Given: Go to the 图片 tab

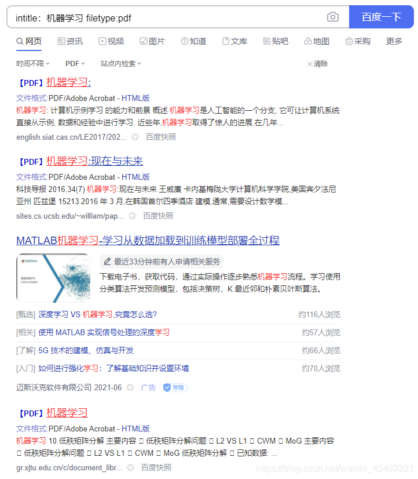Looking at the screenshot, I should (152, 41).
